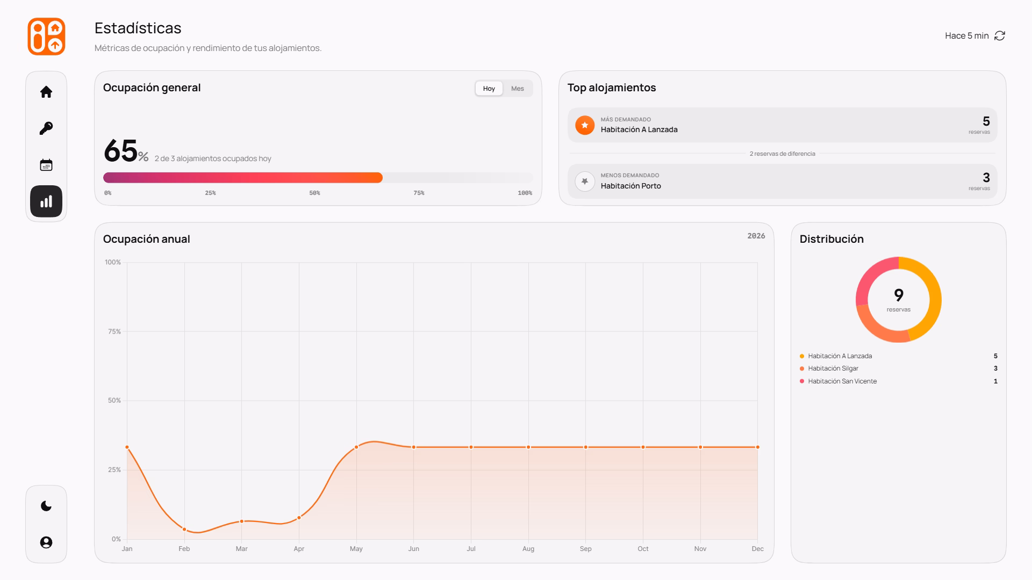The width and height of the screenshot is (1032, 580).
Task: Click the February data point
Action: (184, 530)
